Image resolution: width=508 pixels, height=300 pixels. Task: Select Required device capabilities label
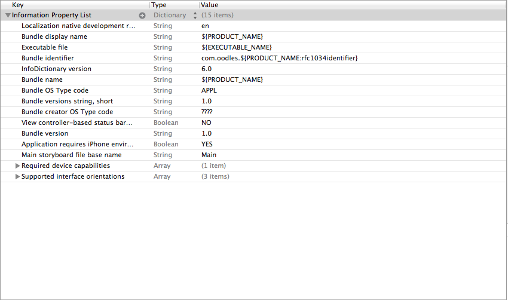coord(66,166)
